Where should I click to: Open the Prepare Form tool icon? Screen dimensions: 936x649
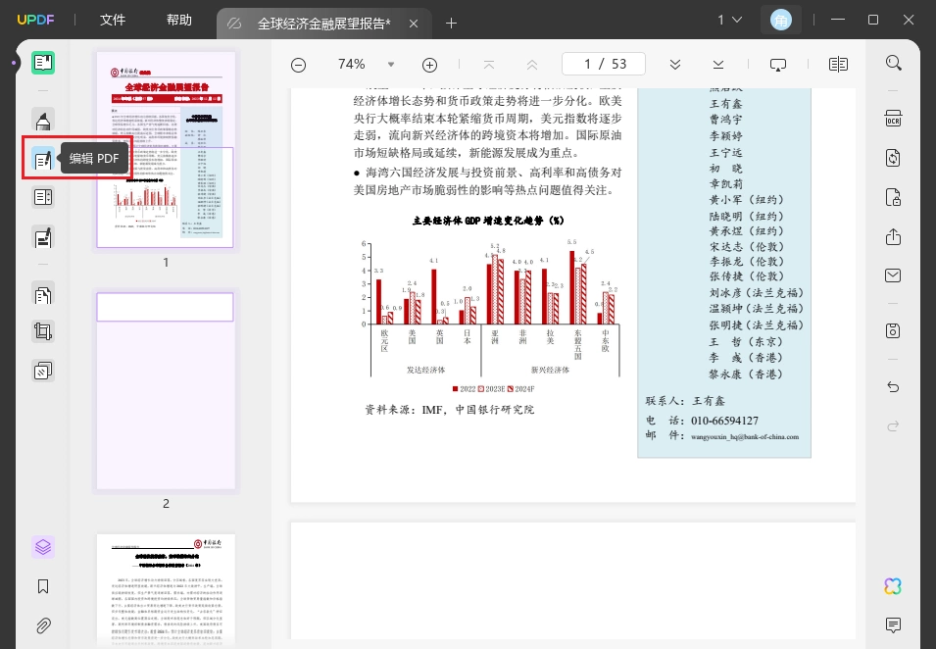point(43,197)
